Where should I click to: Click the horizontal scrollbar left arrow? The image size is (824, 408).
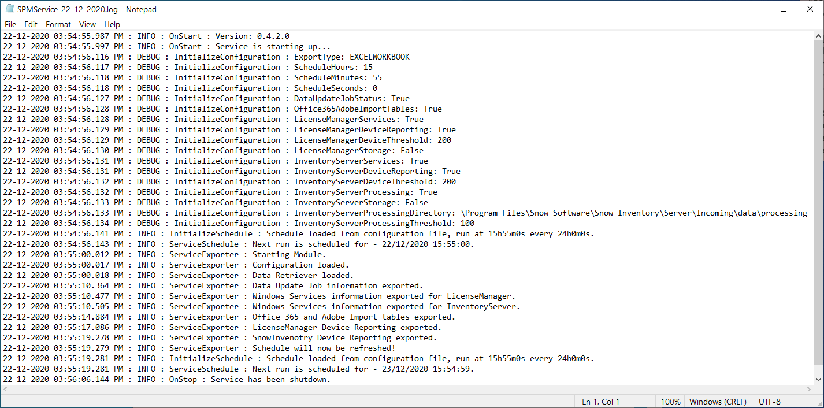pyautogui.click(x=6, y=390)
